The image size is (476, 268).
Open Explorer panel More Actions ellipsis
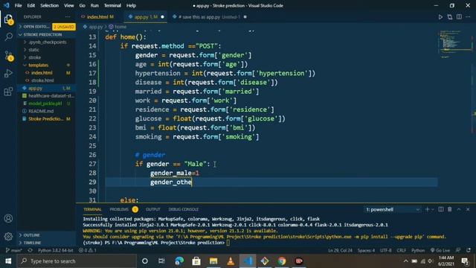(68, 17)
